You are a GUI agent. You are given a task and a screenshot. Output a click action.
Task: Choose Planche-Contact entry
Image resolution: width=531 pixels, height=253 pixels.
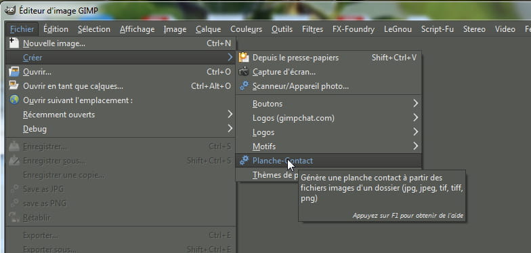click(328, 161)
